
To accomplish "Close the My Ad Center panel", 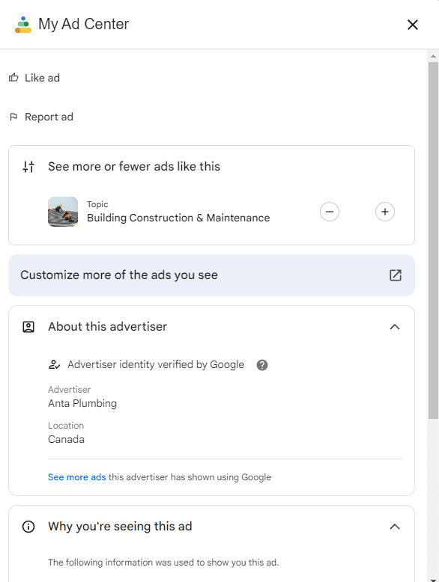I will pos(413,25).
